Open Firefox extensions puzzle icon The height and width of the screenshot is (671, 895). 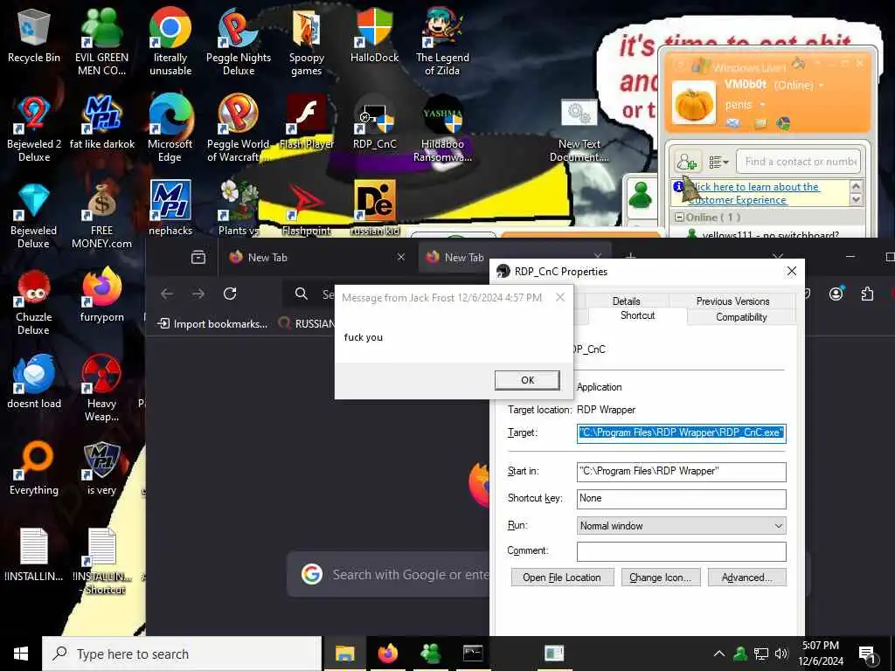867,294
